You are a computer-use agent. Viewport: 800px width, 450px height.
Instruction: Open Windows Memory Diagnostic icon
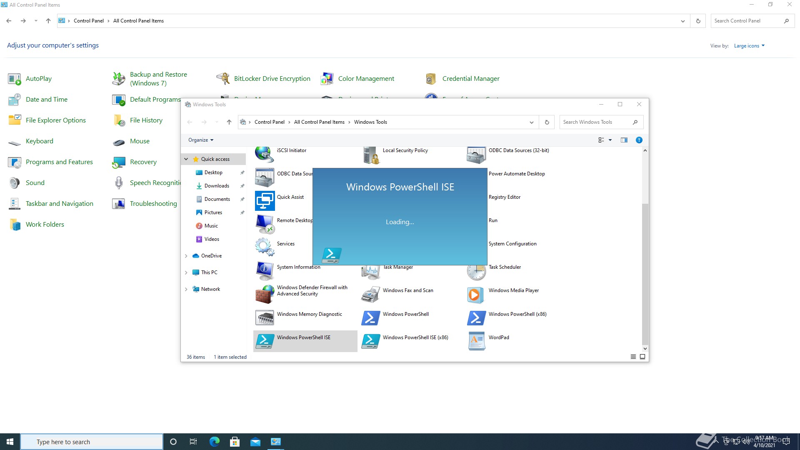pos(265,317)
